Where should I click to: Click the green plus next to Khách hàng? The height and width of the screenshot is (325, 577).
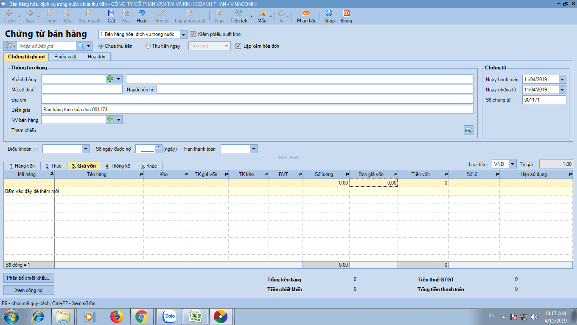coord(110,79)
